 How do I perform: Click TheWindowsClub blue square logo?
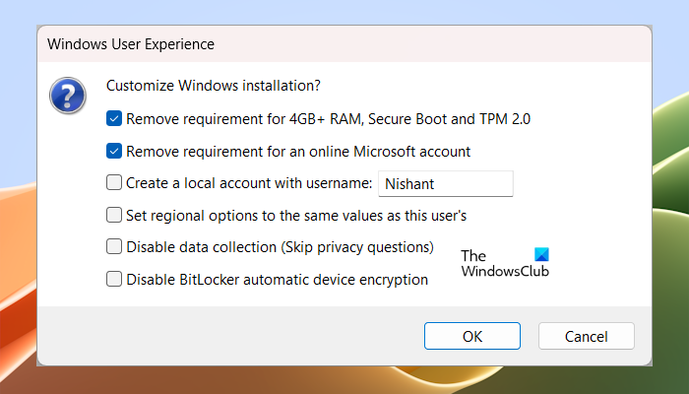(539, 255)
